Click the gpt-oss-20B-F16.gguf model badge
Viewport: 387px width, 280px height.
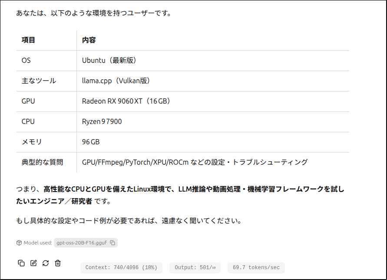click(82, 243)
